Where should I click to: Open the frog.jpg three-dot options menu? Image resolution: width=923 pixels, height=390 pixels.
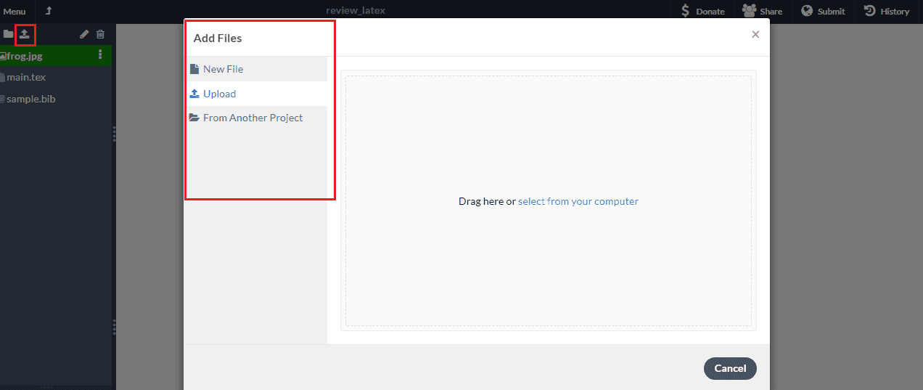100,55
